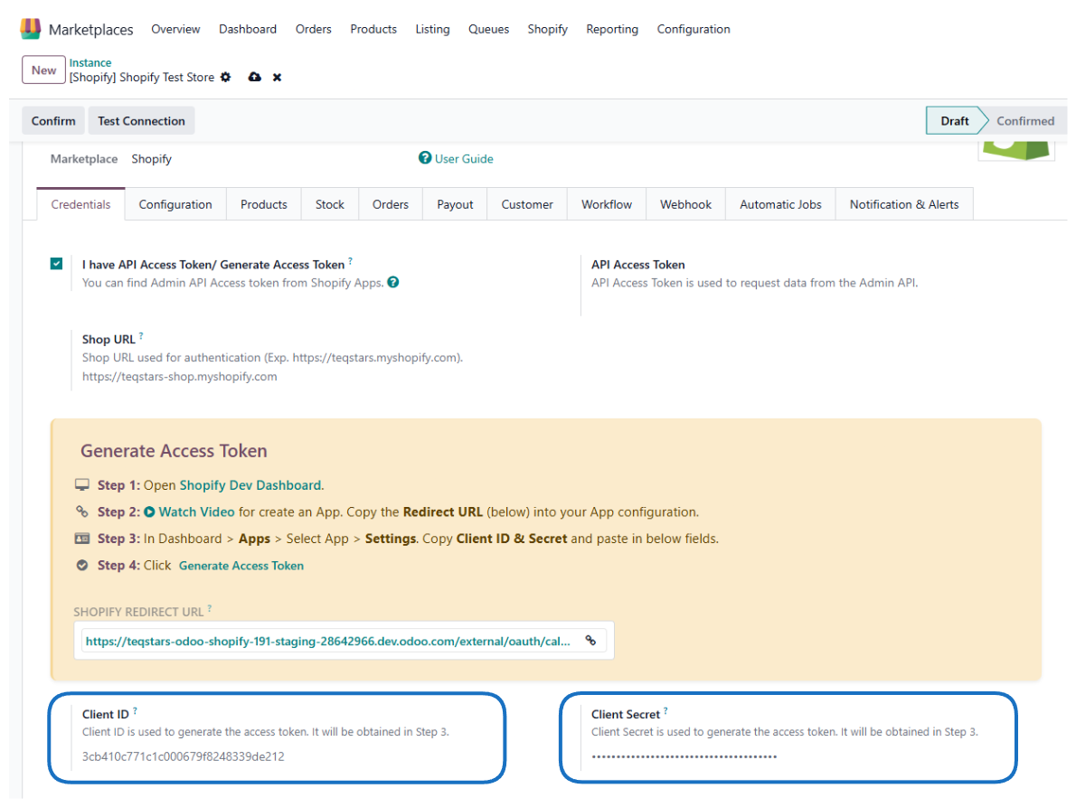Viewport: 1076px width, 807px height.
Task: Click the Watch Video link
Action: 197,511
